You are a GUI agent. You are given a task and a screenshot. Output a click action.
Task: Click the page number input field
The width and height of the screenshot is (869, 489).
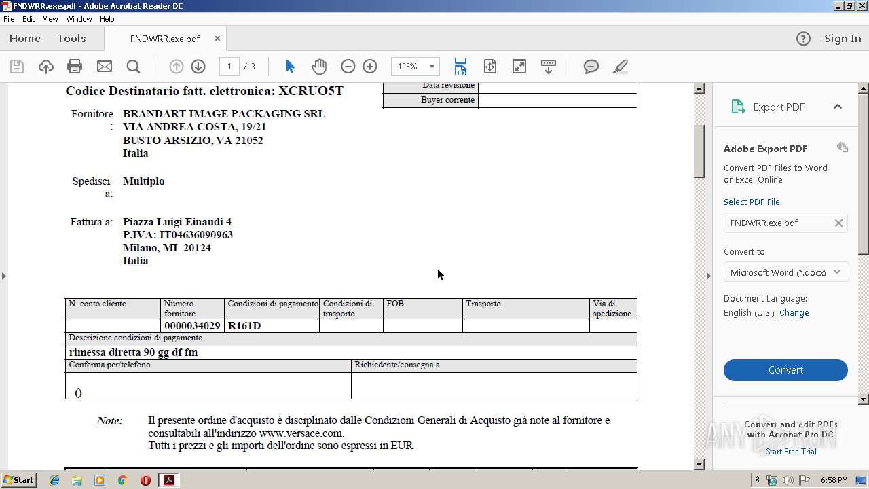click(229, 67)
